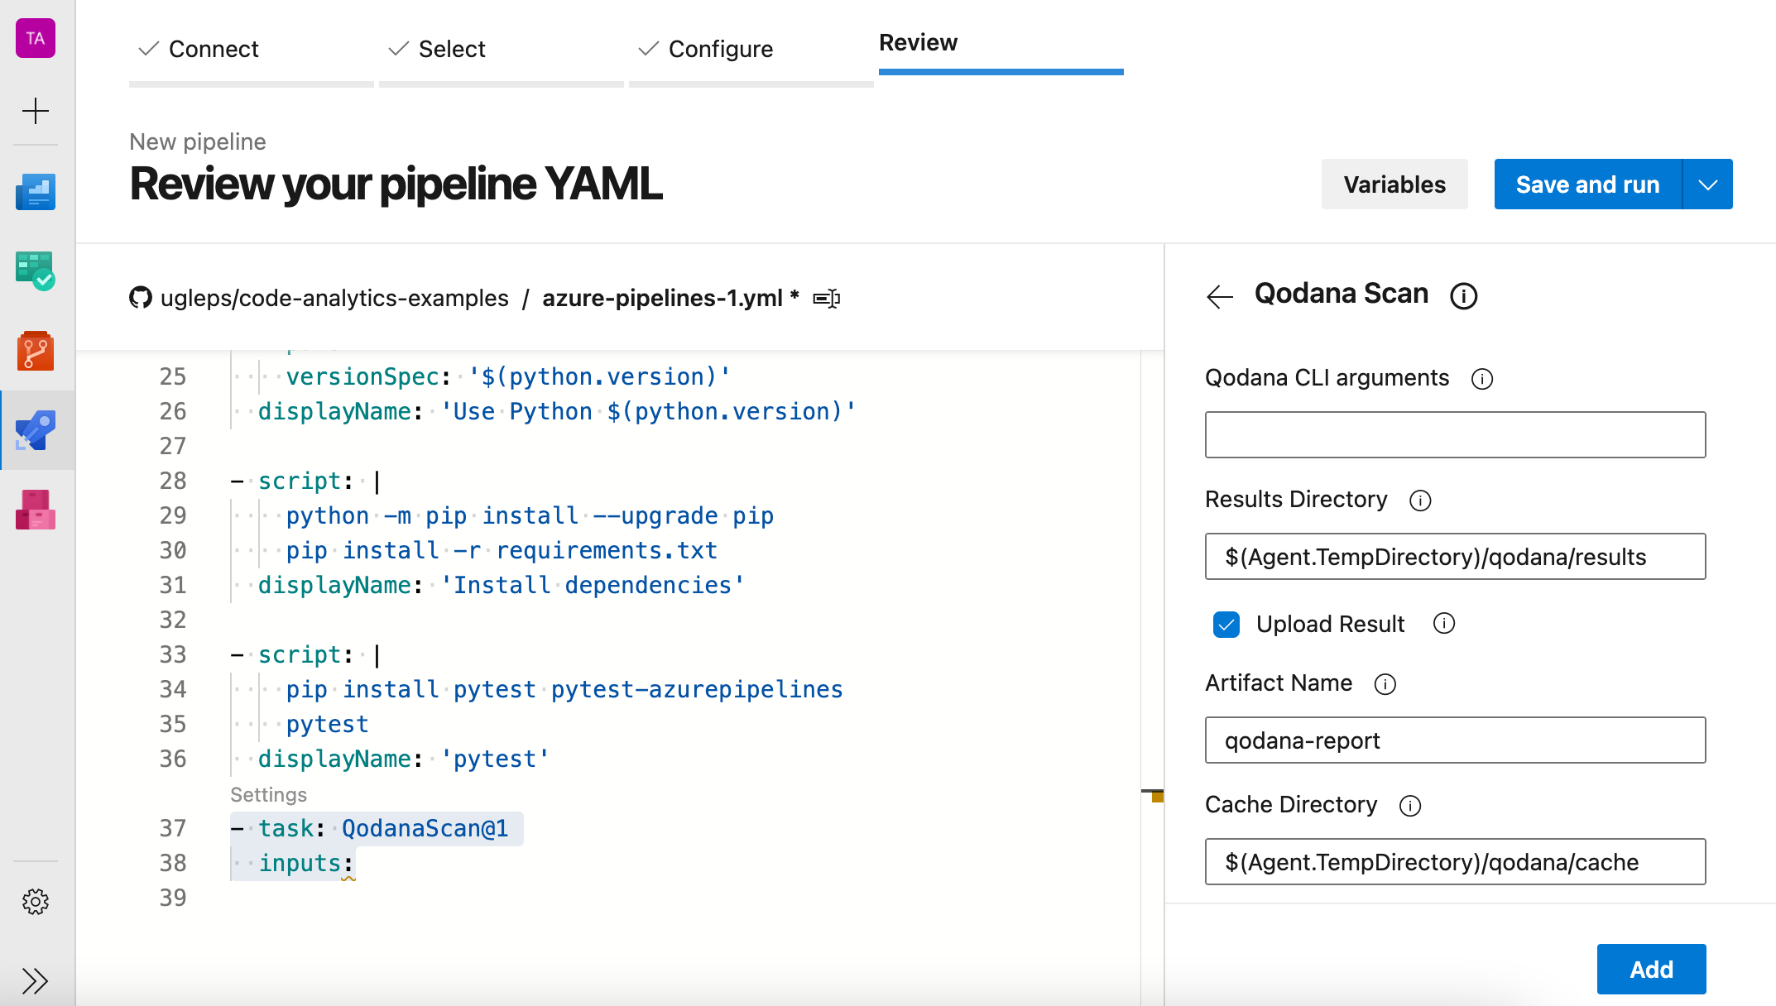Click the versionSpec line
The height and width of the screenshot is (1006, 1776).
[508, 376]
